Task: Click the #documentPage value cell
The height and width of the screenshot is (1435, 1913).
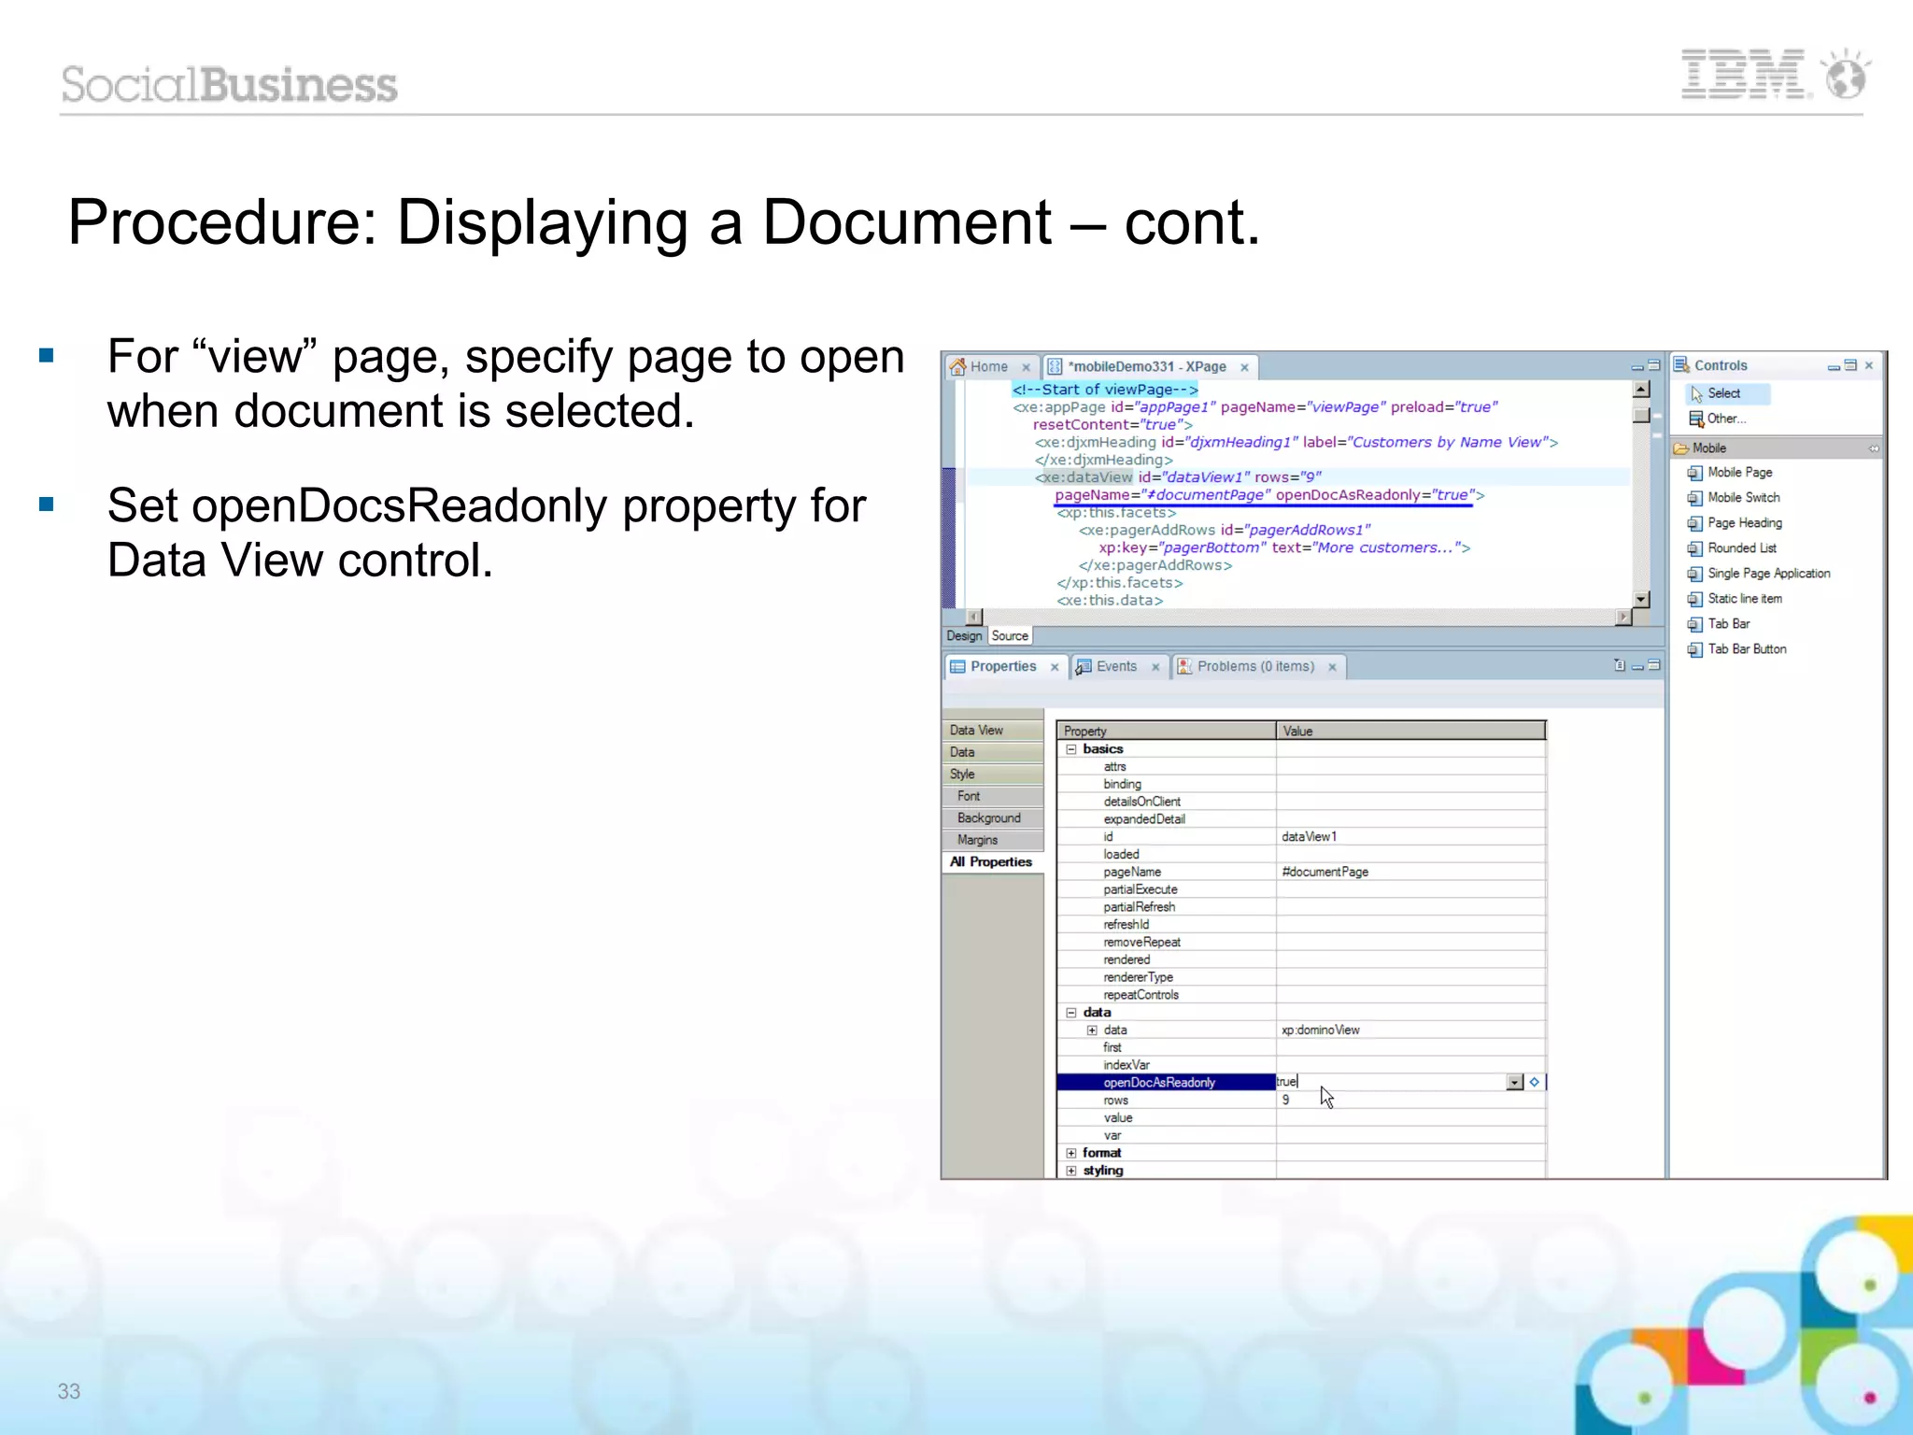Action: point(1410,872)
